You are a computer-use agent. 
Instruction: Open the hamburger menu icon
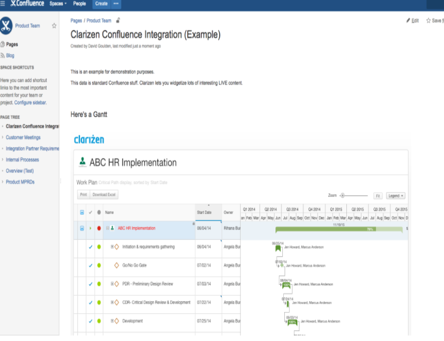[3, 4]
